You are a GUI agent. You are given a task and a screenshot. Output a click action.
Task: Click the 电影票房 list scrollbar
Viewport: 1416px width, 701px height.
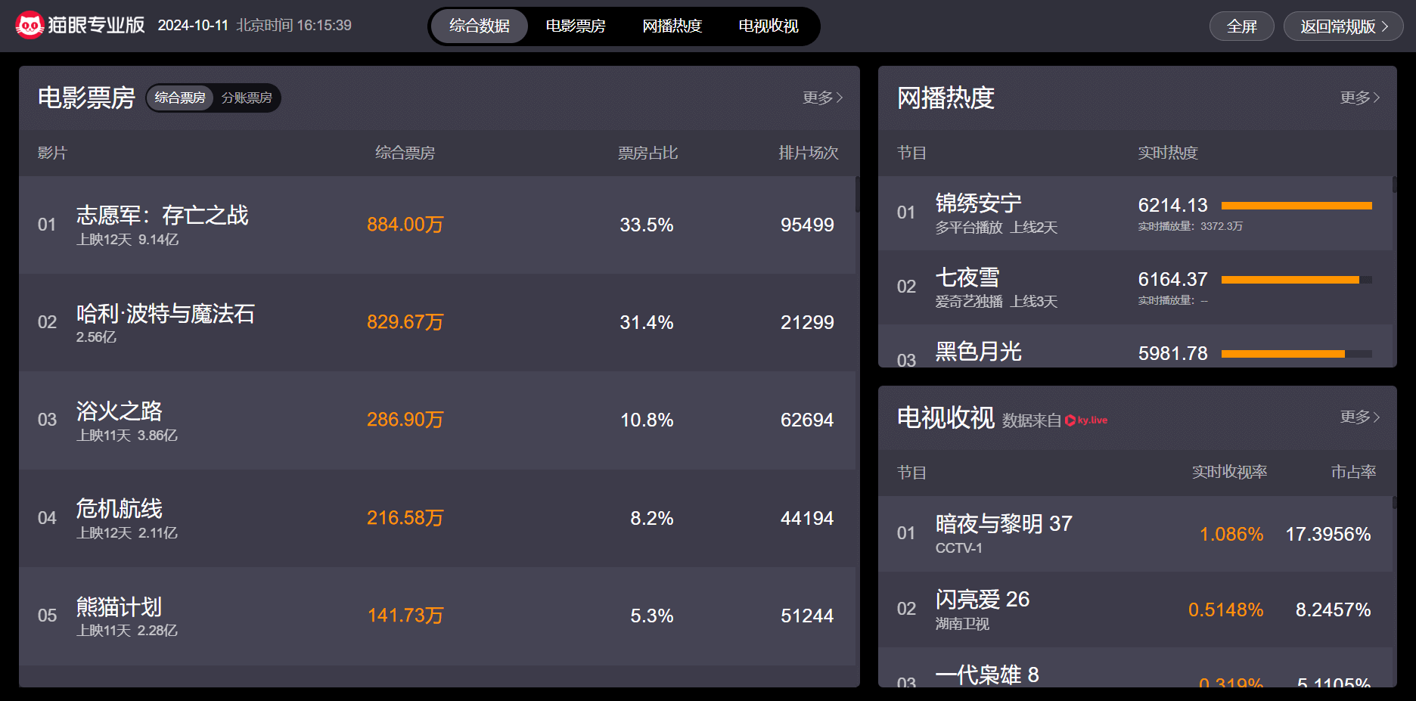coord(857,194)
